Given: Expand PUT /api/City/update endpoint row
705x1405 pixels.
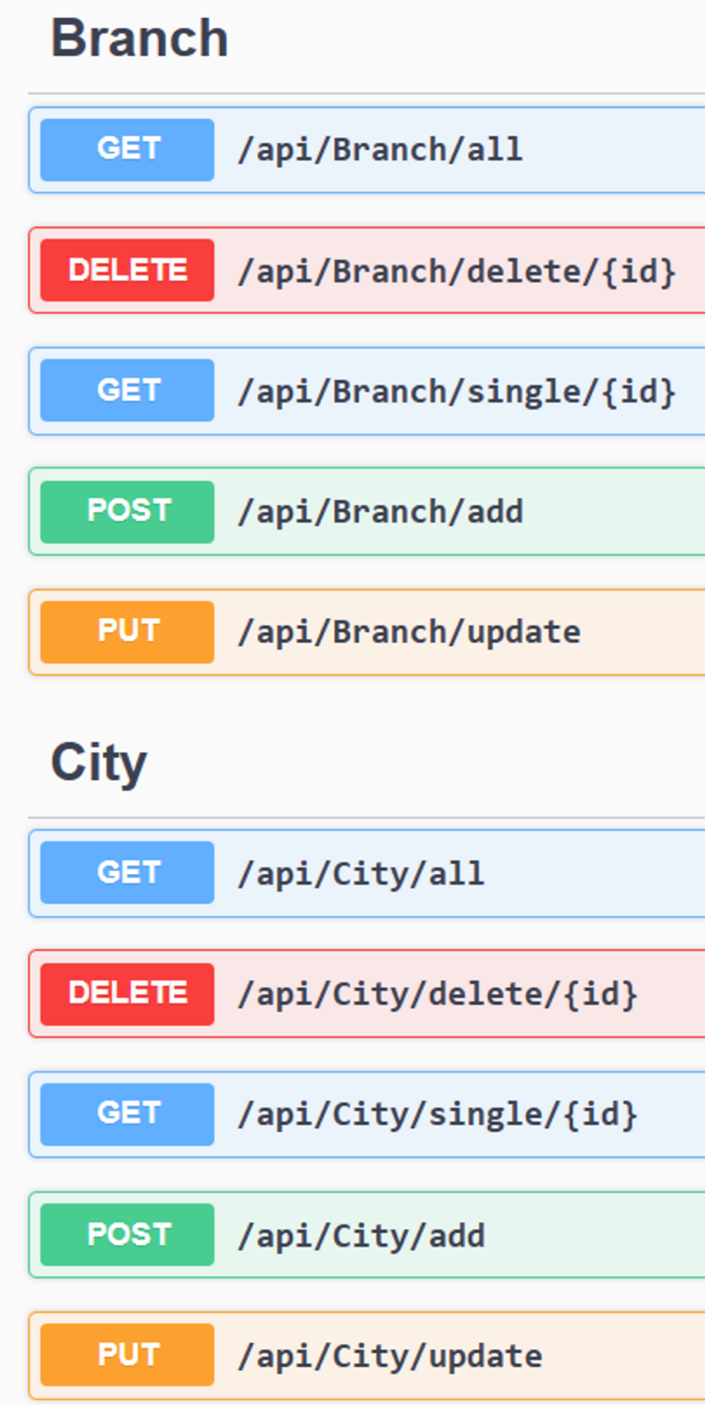Looking at the screenshot, I should pos(367,1356).
